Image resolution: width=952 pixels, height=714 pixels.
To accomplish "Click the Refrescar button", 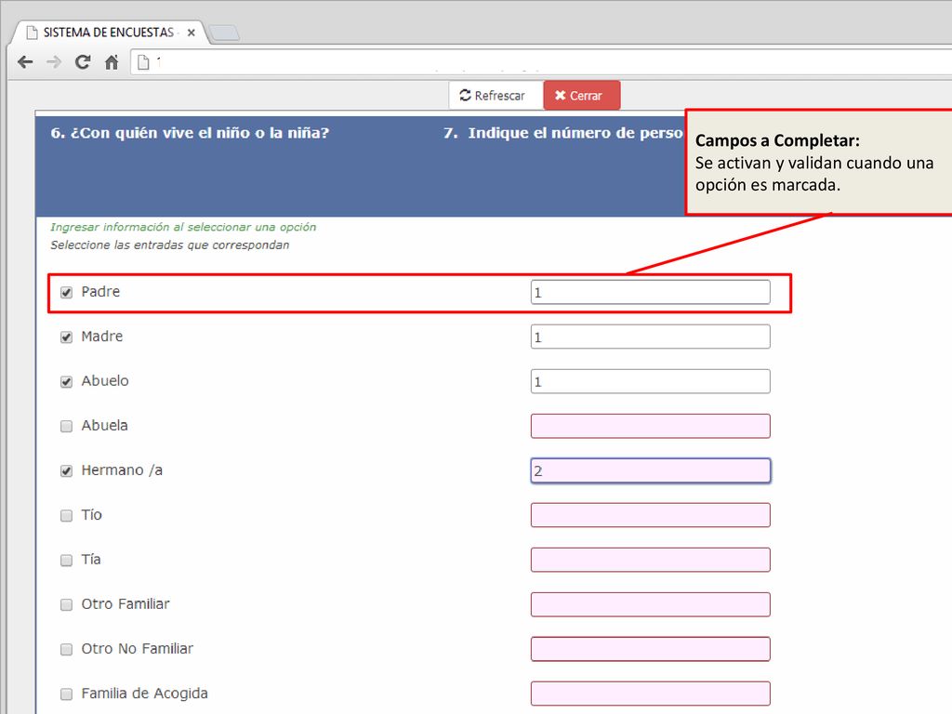I will click(496, 96).
